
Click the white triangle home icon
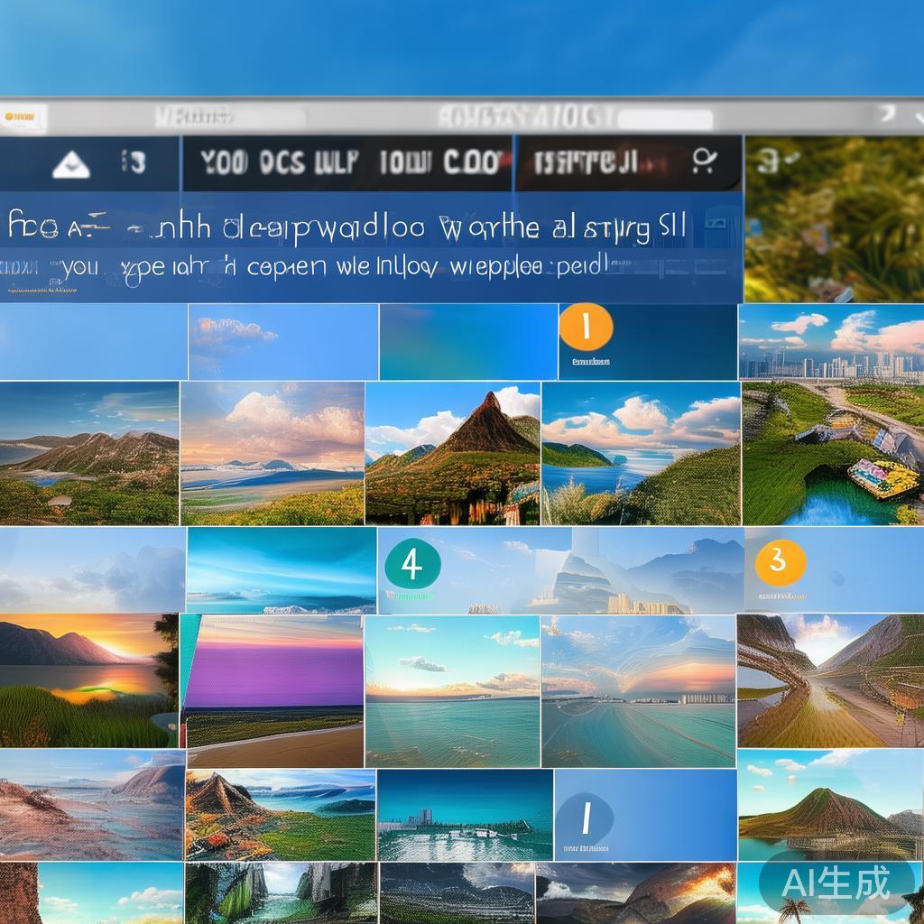click(x=71, y=164)
